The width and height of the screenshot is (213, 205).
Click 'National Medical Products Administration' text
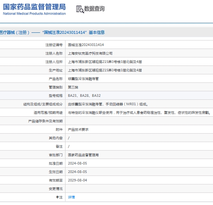(34, 14)
